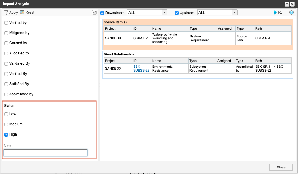Viewport: 298px width, 174px height.
Task: Click the Apply filter funnel icon
Action: (6, 12)
